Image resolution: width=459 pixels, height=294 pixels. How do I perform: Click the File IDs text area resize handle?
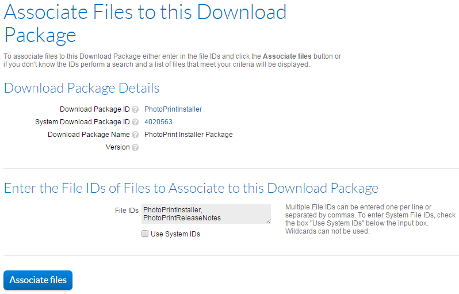click(267, 220)
